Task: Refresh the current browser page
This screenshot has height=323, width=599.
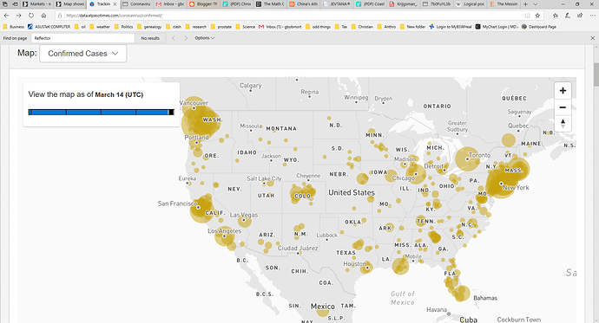Action: (31, 16)
